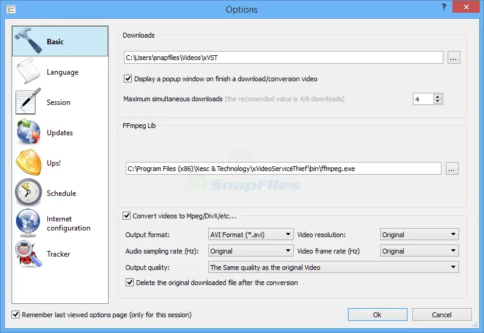Click the options window icon in title bar
Viewport: 484px width, 333px height.
pyautogui.click(x=11, y=10)
